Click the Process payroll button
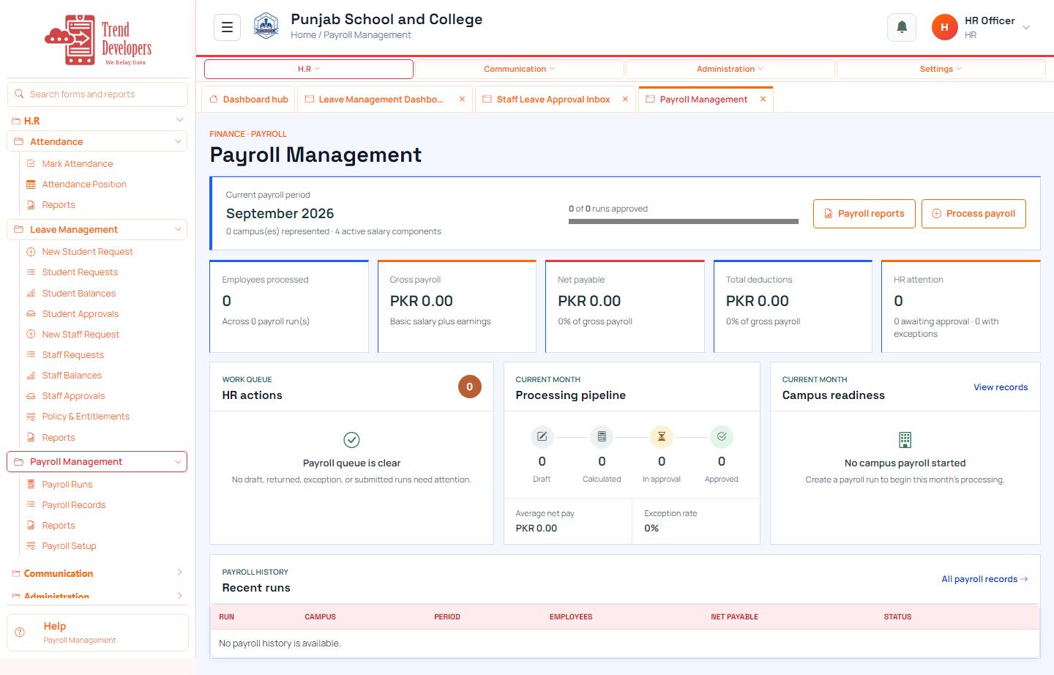The width and height of the screenshot is (1054, 675). tap(973, 214)
